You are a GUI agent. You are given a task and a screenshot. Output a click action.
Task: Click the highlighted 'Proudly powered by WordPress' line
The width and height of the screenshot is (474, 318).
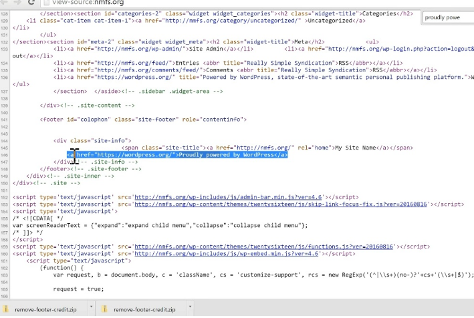177,155
